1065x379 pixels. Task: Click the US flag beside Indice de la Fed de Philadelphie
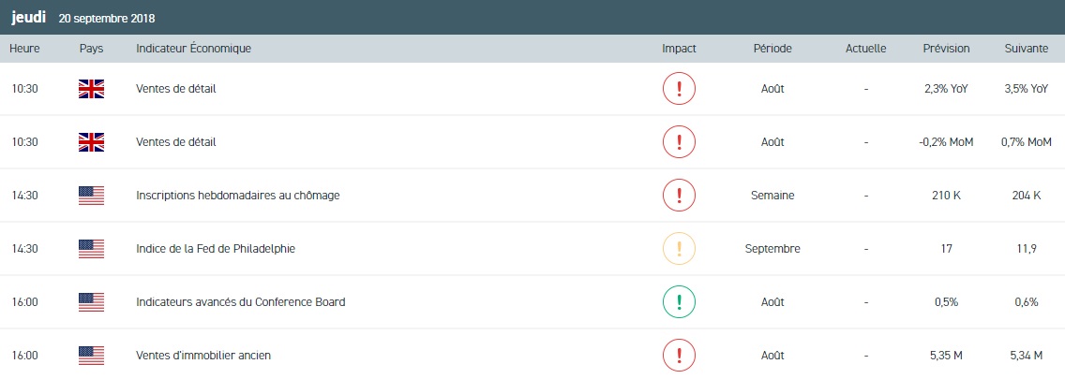click(x=91, y=249)
